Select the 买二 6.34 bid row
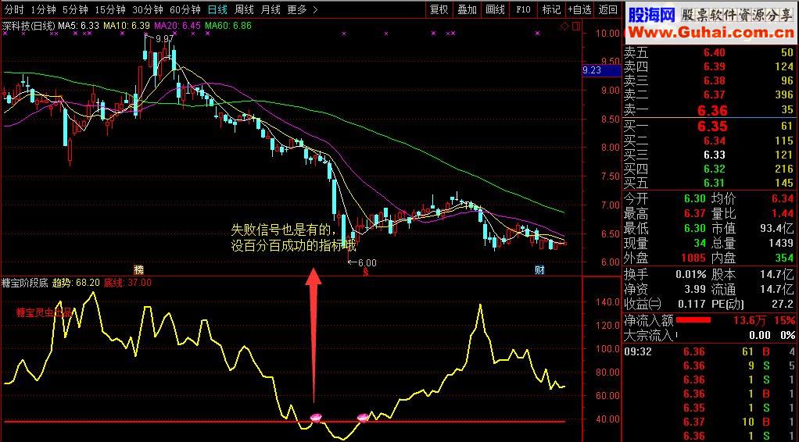The height and width of the screenshot is (442, 799). [x=710, y=141]
